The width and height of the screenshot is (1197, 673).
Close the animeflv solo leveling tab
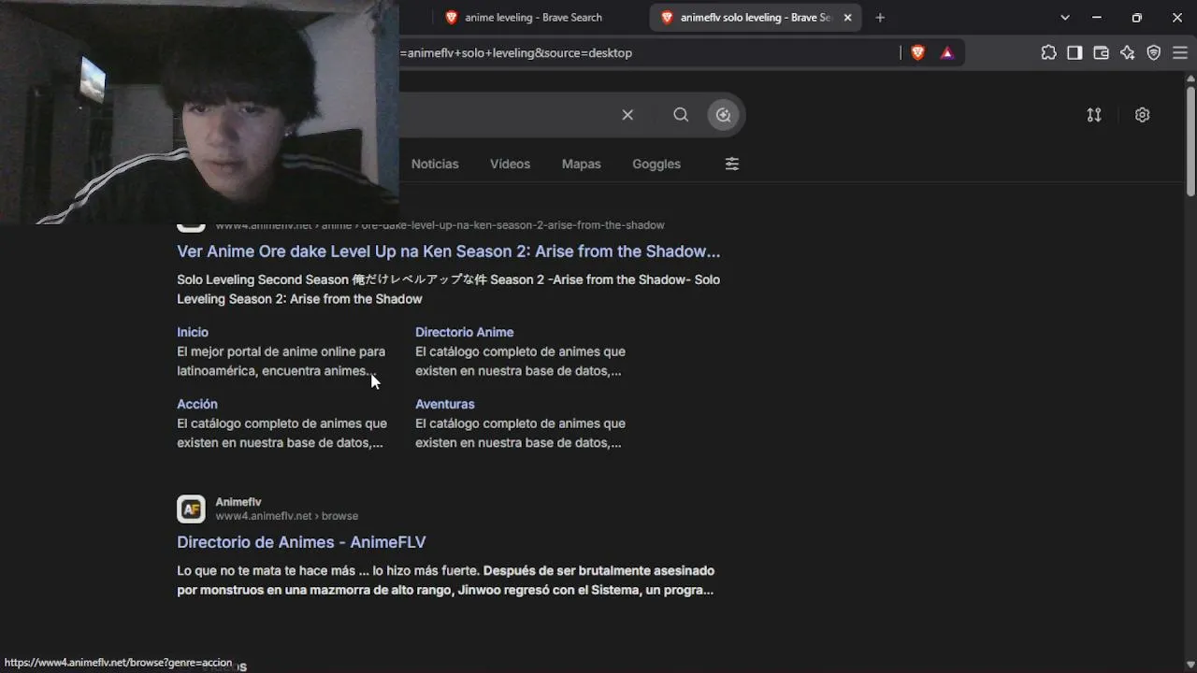point(847,18)
